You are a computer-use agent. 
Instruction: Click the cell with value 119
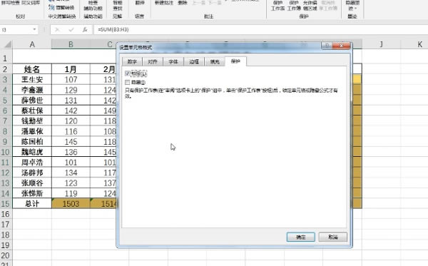click(71, 193)
